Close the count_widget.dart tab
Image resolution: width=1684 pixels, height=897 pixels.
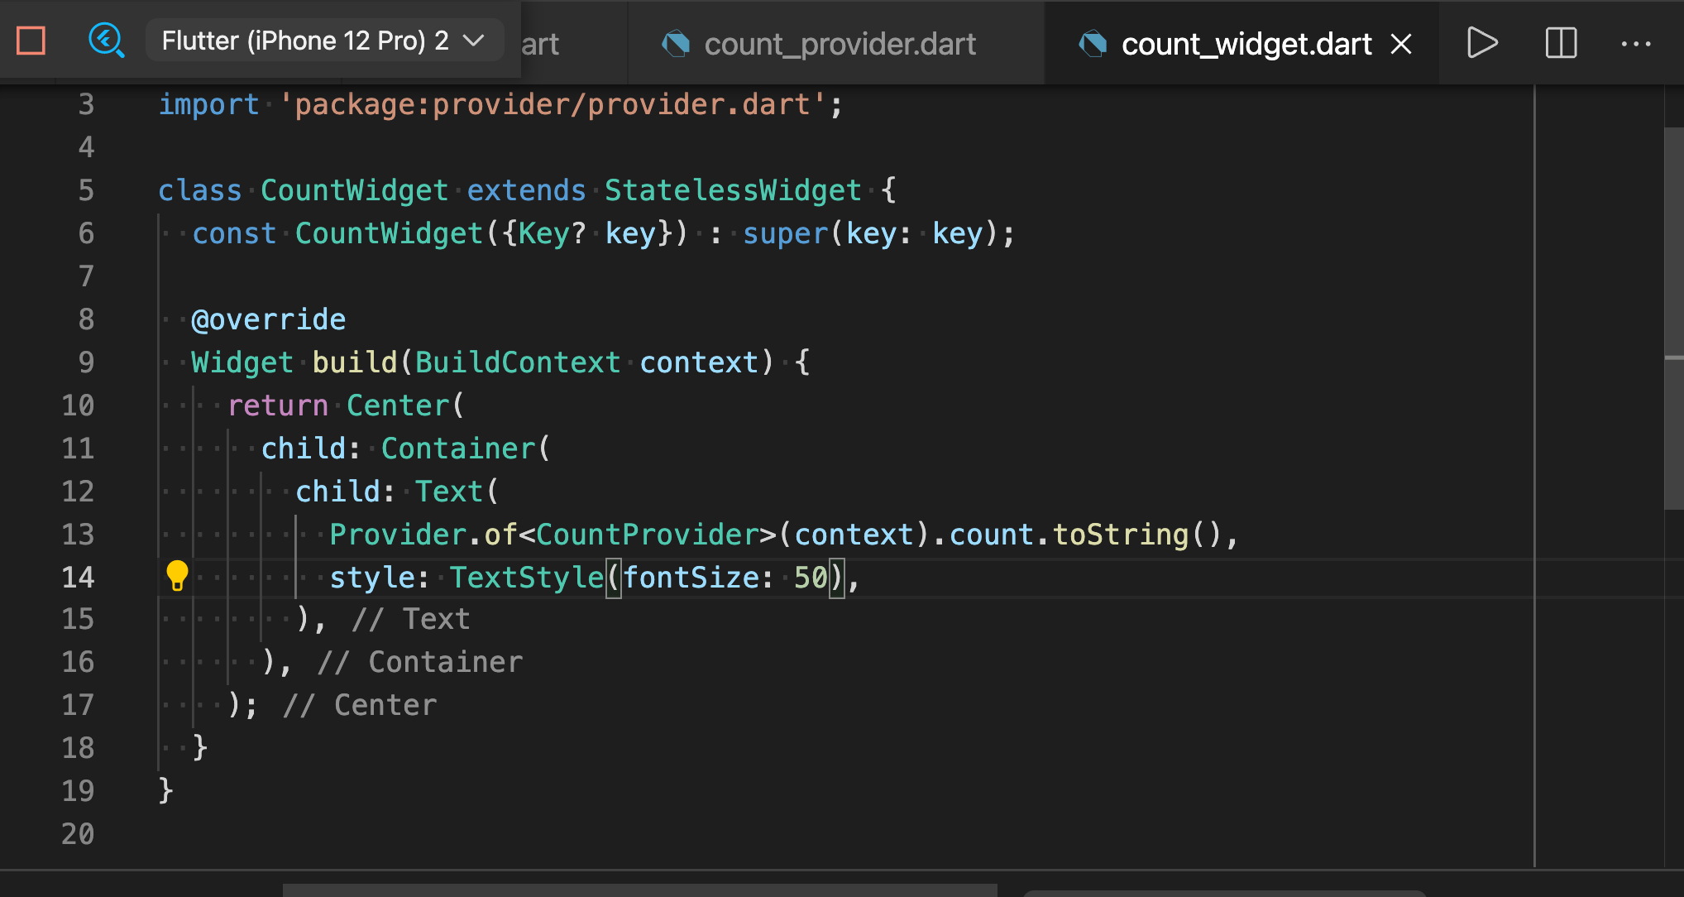1401,44
